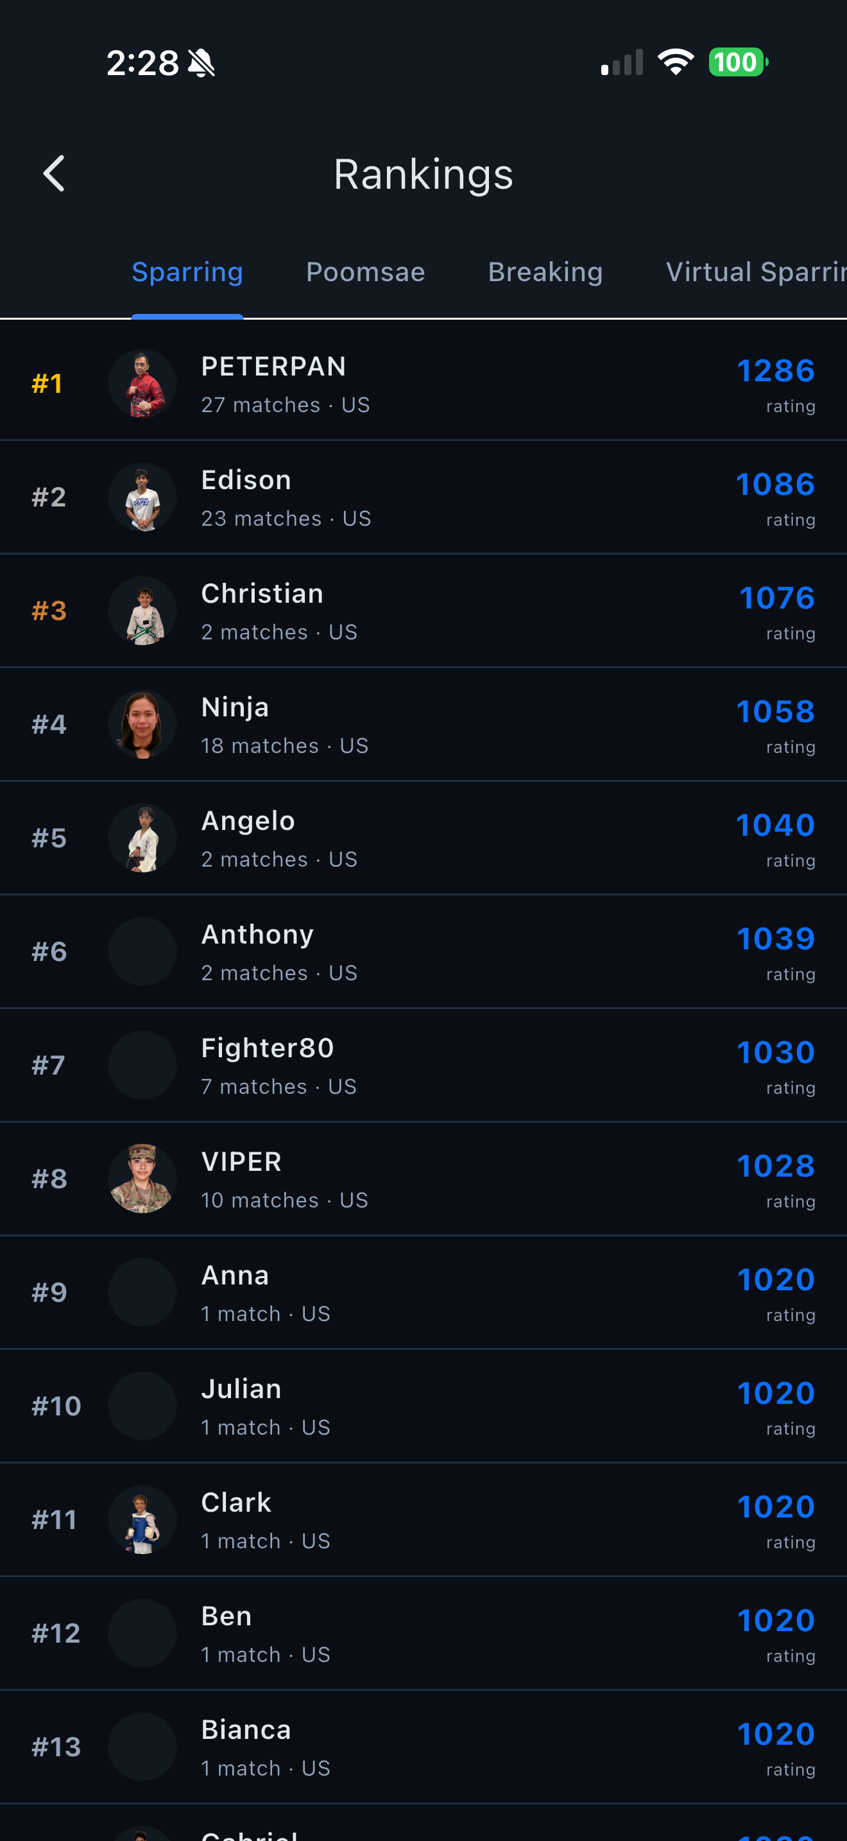The height and width of the screenshot is (1841, 847).
Task: Tap Angelo's profile picture
Action: (x=142, y=838)
